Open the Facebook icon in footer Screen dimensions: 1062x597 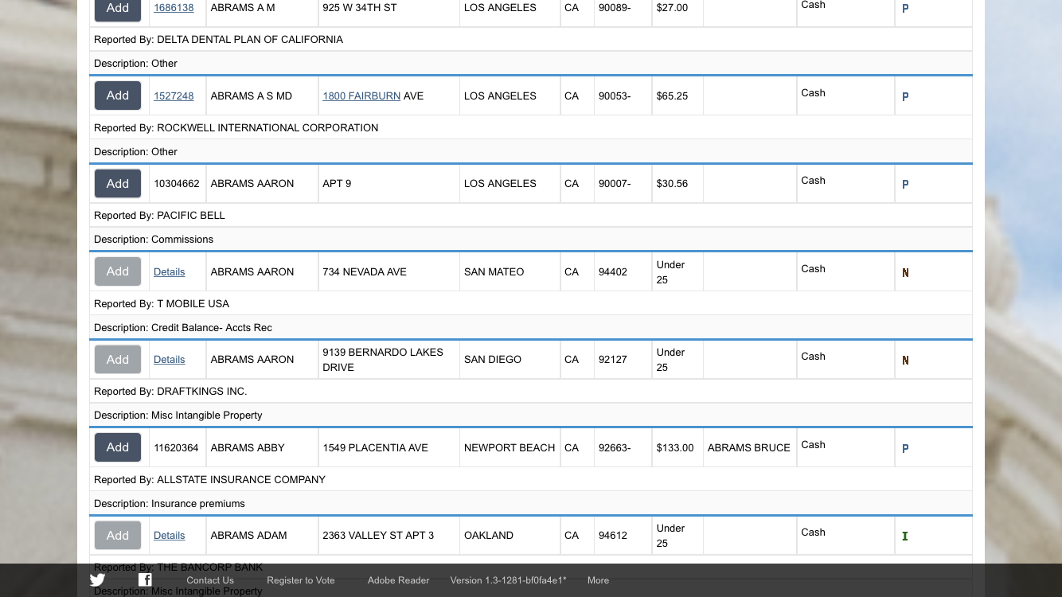pyautogui.click(x=145, y=580)
